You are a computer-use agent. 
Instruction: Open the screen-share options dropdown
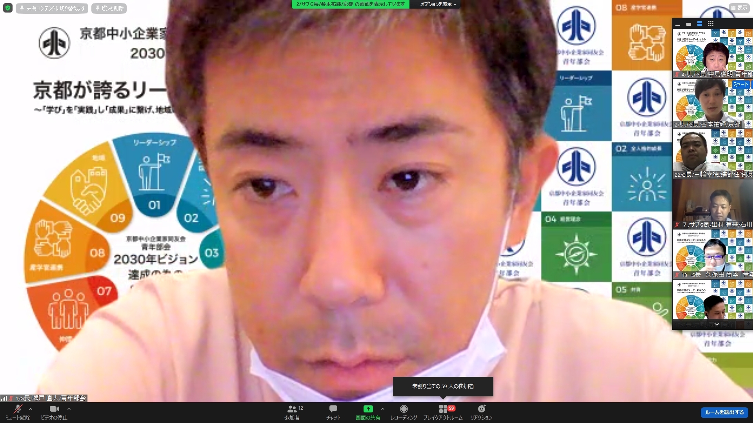[x=438, y=4]
